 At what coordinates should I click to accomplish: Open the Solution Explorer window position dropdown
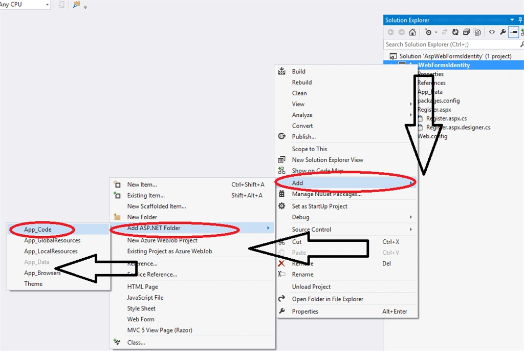512,20
